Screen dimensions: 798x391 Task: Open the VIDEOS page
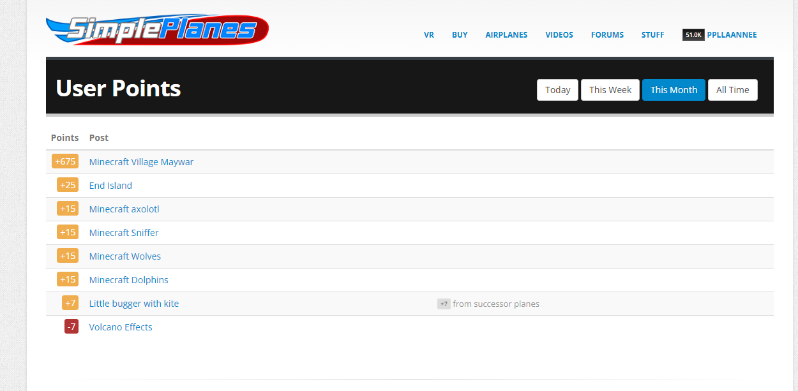click(559, 35)
